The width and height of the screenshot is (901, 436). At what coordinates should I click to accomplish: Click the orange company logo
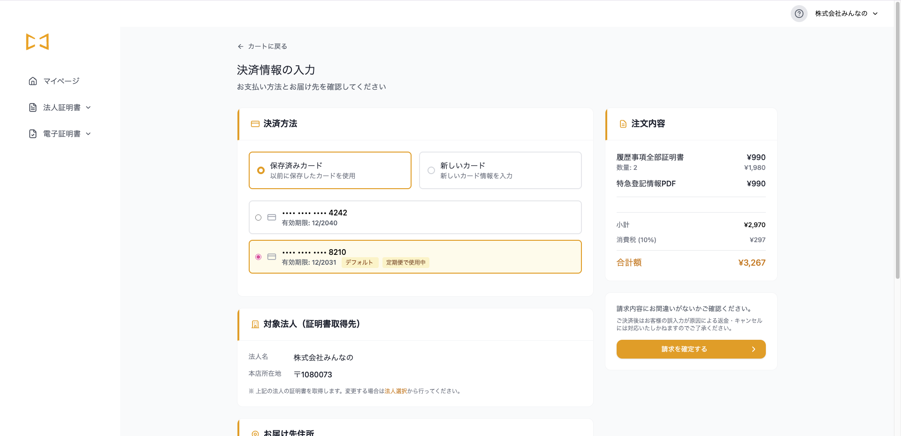point(38,42)
